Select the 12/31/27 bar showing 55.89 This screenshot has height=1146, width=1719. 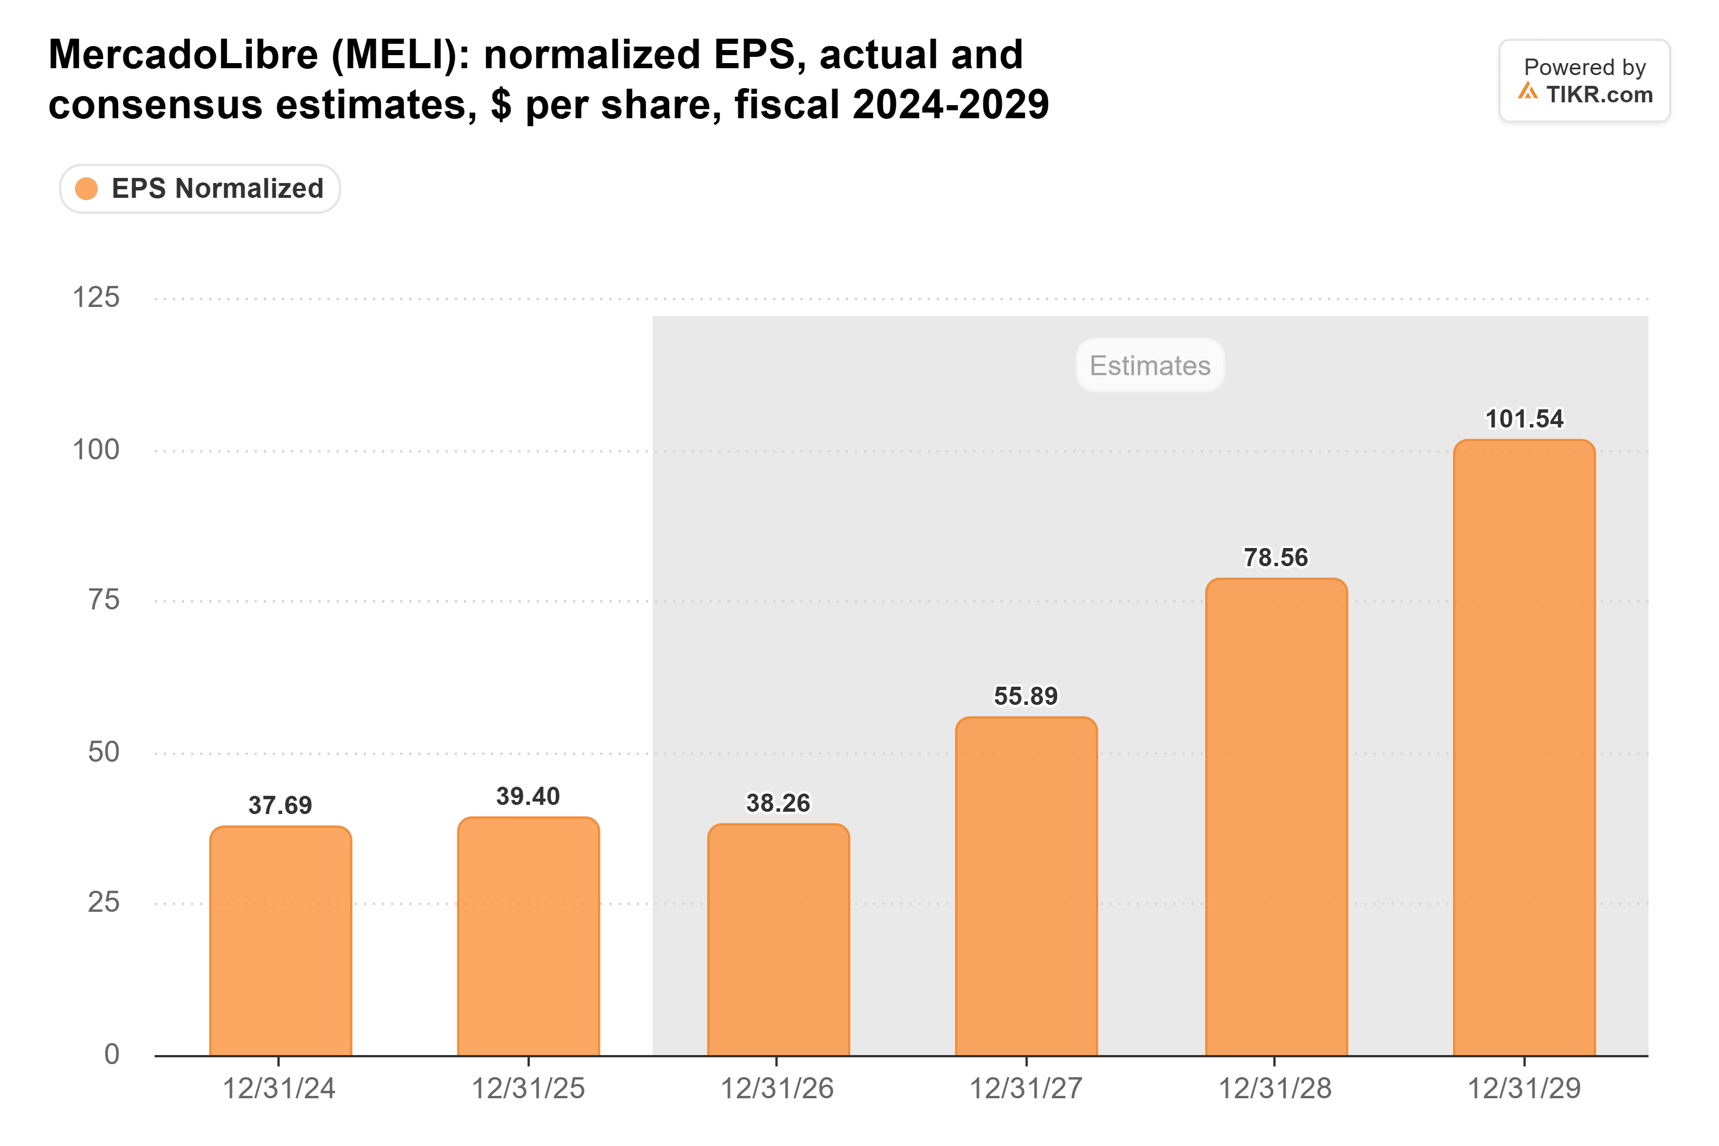[x=1026, y=886]
